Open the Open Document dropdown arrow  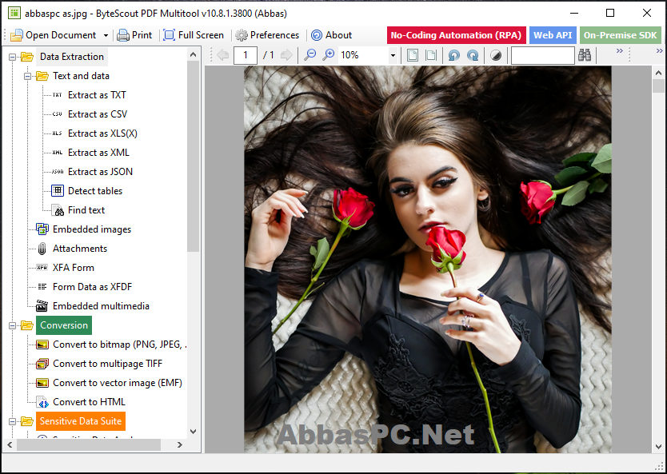(106, 35)
